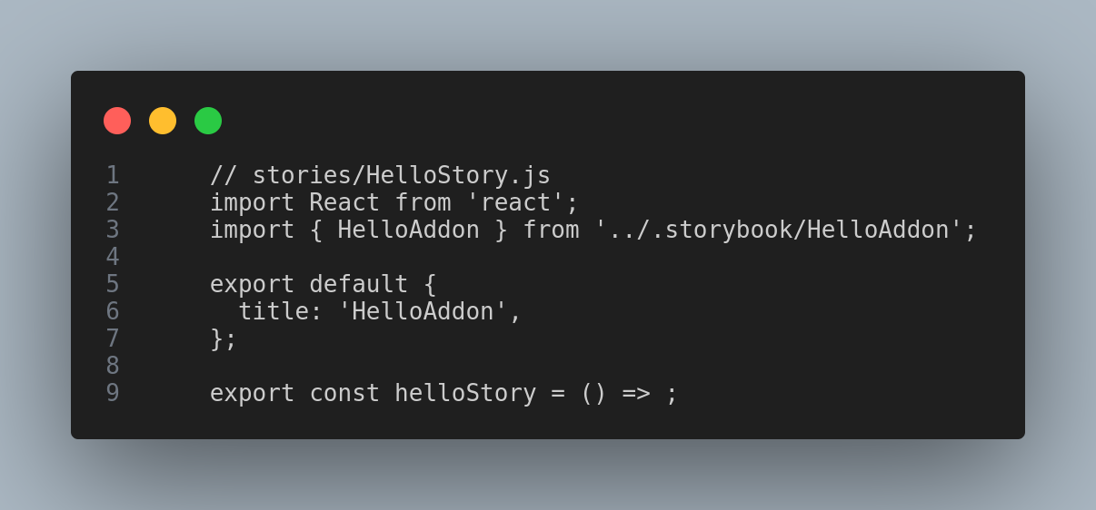Click the red close window dot

point(117,121)
